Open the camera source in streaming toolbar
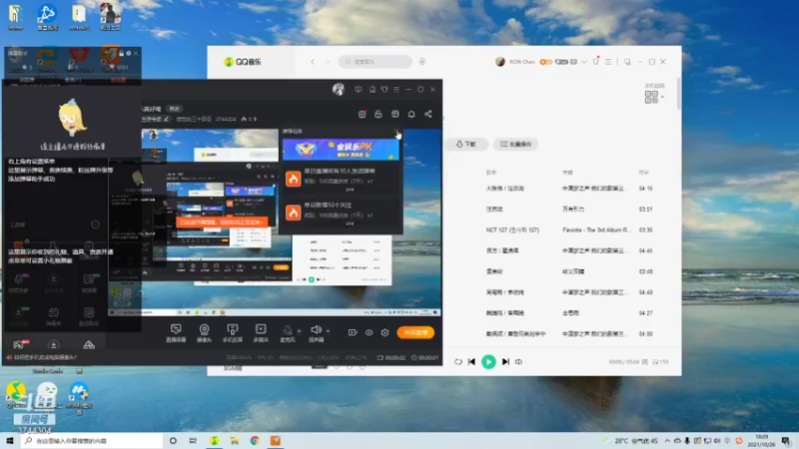This screenshot has width=799, height=449. coord(204,332)
